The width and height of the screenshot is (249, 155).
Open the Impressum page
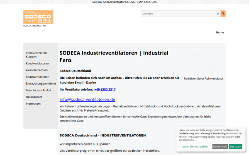[x=41, y=104]
